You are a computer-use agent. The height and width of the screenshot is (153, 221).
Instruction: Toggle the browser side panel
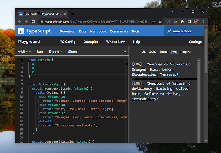pyautogui.click(x=189, y=22)
